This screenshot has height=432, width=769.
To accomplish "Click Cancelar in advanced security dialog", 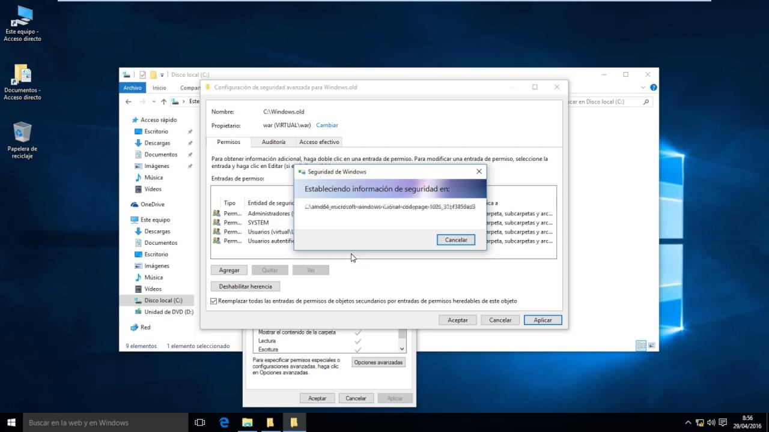I will pos(500,320).
